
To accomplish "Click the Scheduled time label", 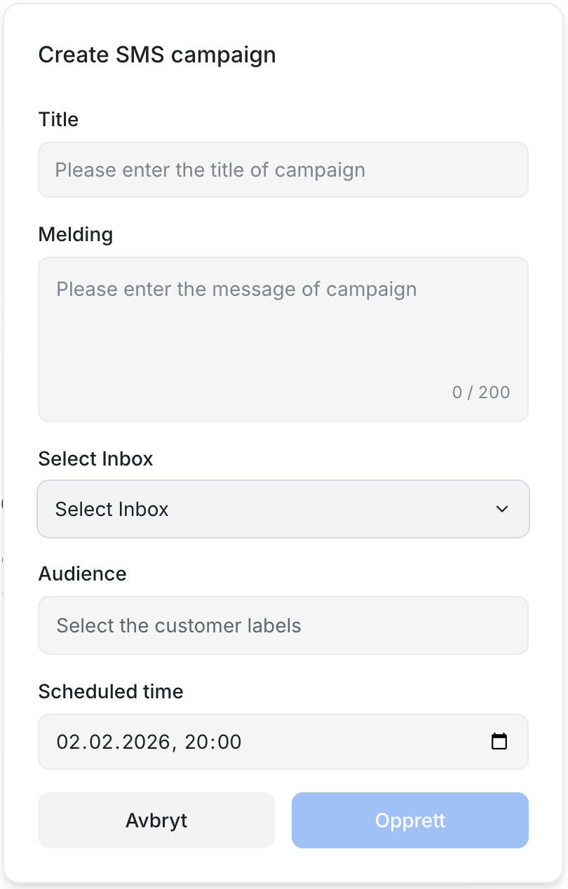I will point(111,691).
